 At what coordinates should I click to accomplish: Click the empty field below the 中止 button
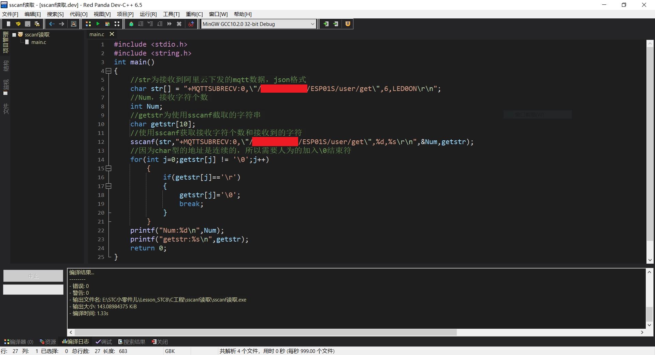pos(33,290)
